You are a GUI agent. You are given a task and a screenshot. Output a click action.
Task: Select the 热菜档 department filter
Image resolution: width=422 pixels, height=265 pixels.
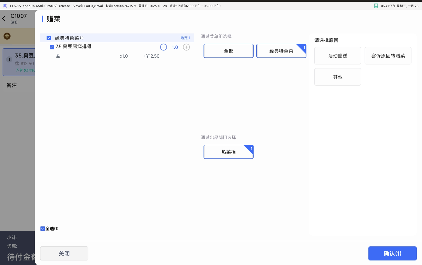(228, 152)
